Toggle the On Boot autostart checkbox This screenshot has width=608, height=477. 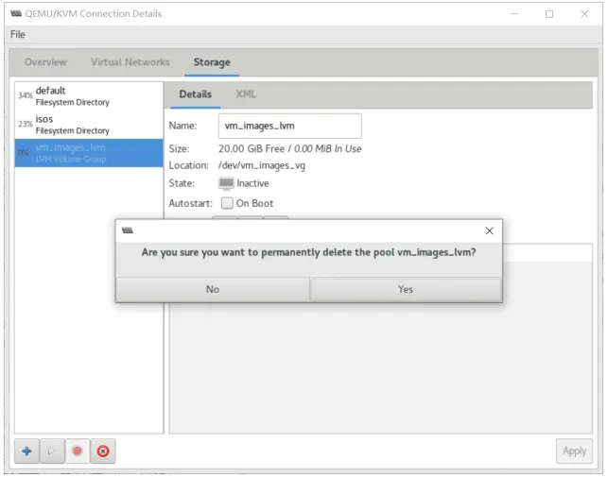coord(227,203)
